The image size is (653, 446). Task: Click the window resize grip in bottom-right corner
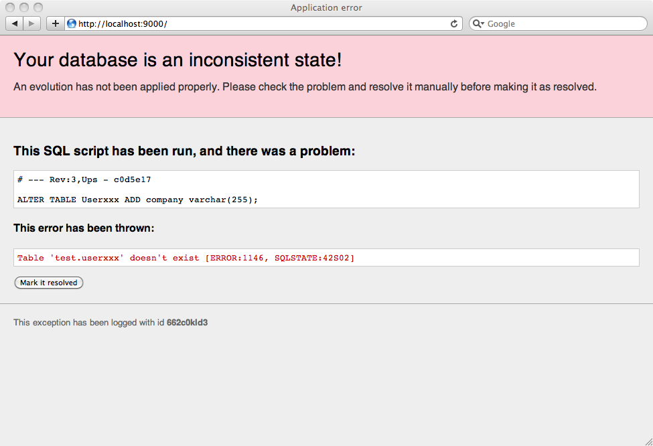click(x=648, y=441)
